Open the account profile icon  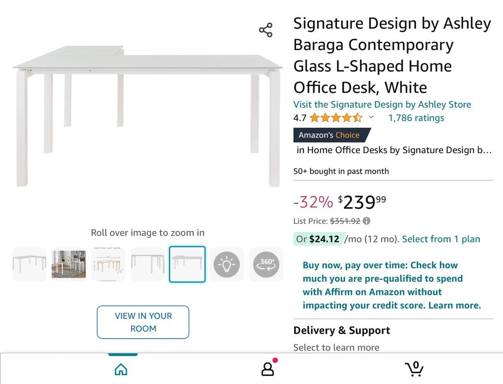click(268, 368)
